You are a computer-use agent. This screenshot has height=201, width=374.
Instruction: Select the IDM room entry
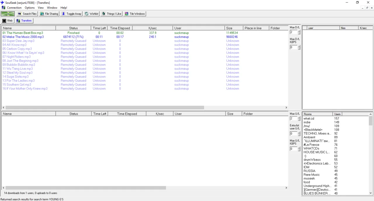pos(306,167)
